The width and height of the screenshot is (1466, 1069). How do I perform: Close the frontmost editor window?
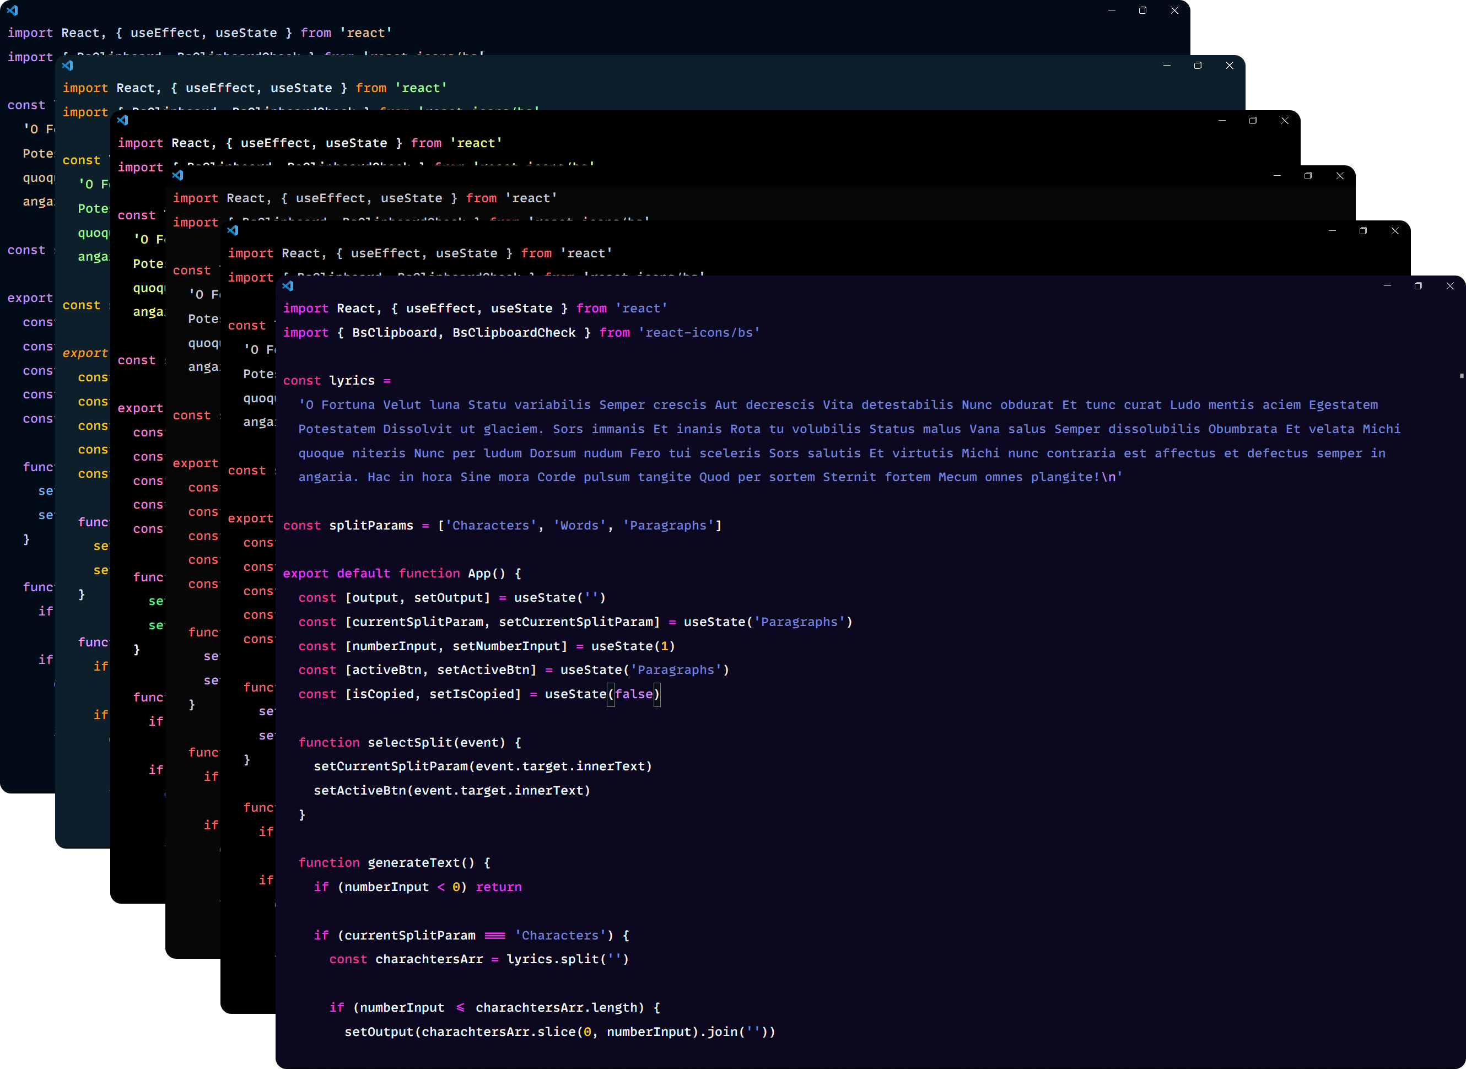(x=1450, y=285)
